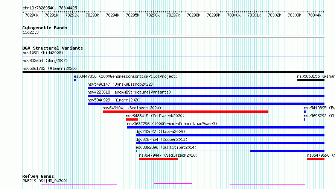Click the nsv6479696 variant label

tap(321, 155)
